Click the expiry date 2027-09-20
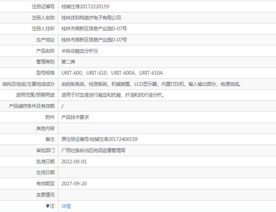The height and width of the screenshot is (212, 276). tap(74, 184)
